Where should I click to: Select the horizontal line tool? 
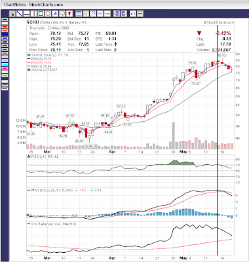point(26,14)
